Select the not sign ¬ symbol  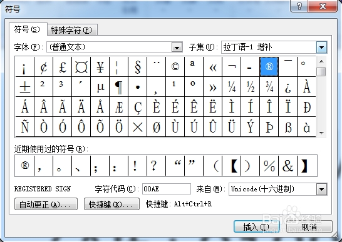231,67
